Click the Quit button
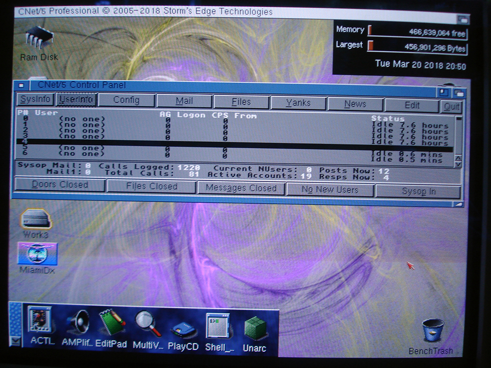491x368 pixels. [x=451, y=106]
